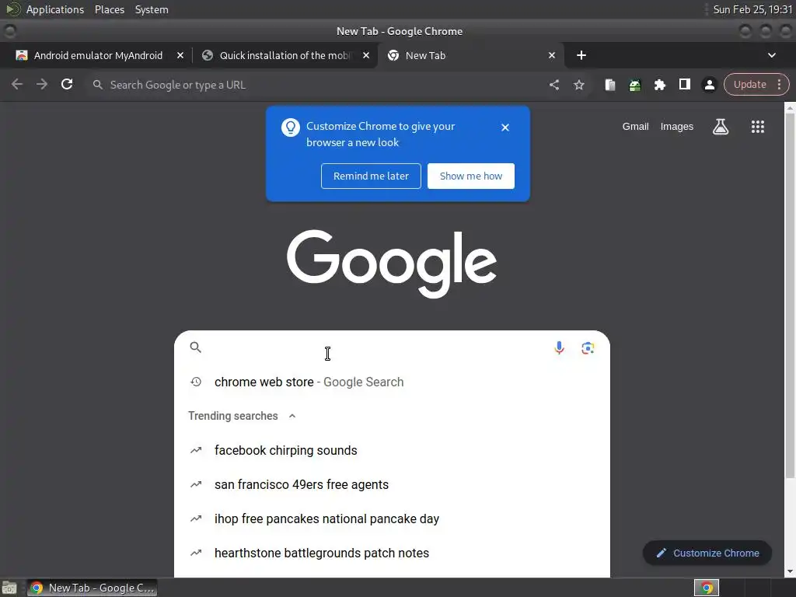Open a new tab with the plus button
This screenshot has width=796, height=597.
click(x=581, y=55)
